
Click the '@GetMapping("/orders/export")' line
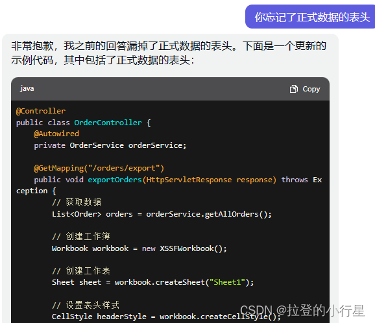pyautogui.click(x=99, y=168)
